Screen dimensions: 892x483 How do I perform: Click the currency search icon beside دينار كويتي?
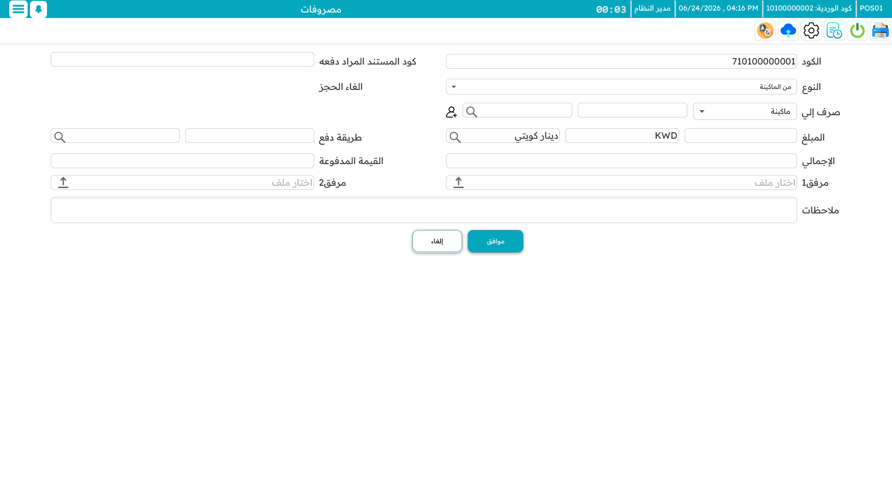click(x=455, y=137)
